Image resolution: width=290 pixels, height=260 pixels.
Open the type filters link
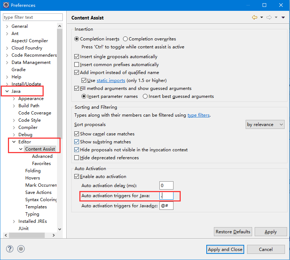point(198,115)
